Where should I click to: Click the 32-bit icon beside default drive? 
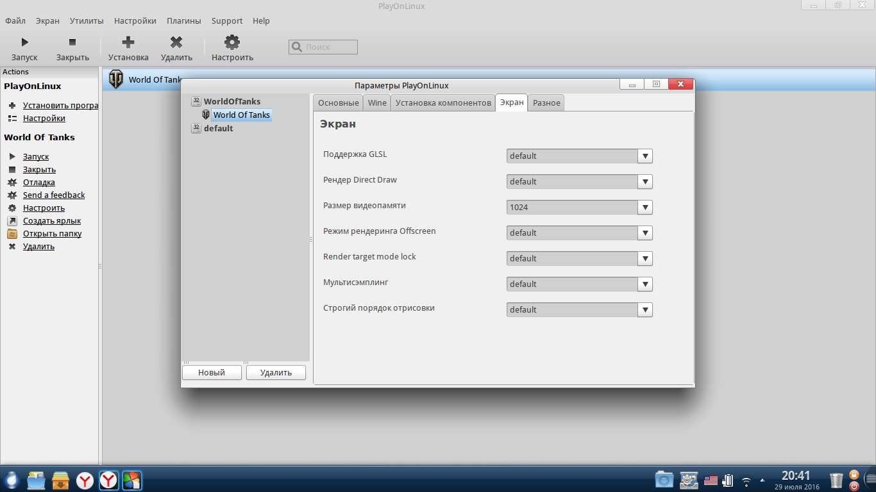[196, 128]
